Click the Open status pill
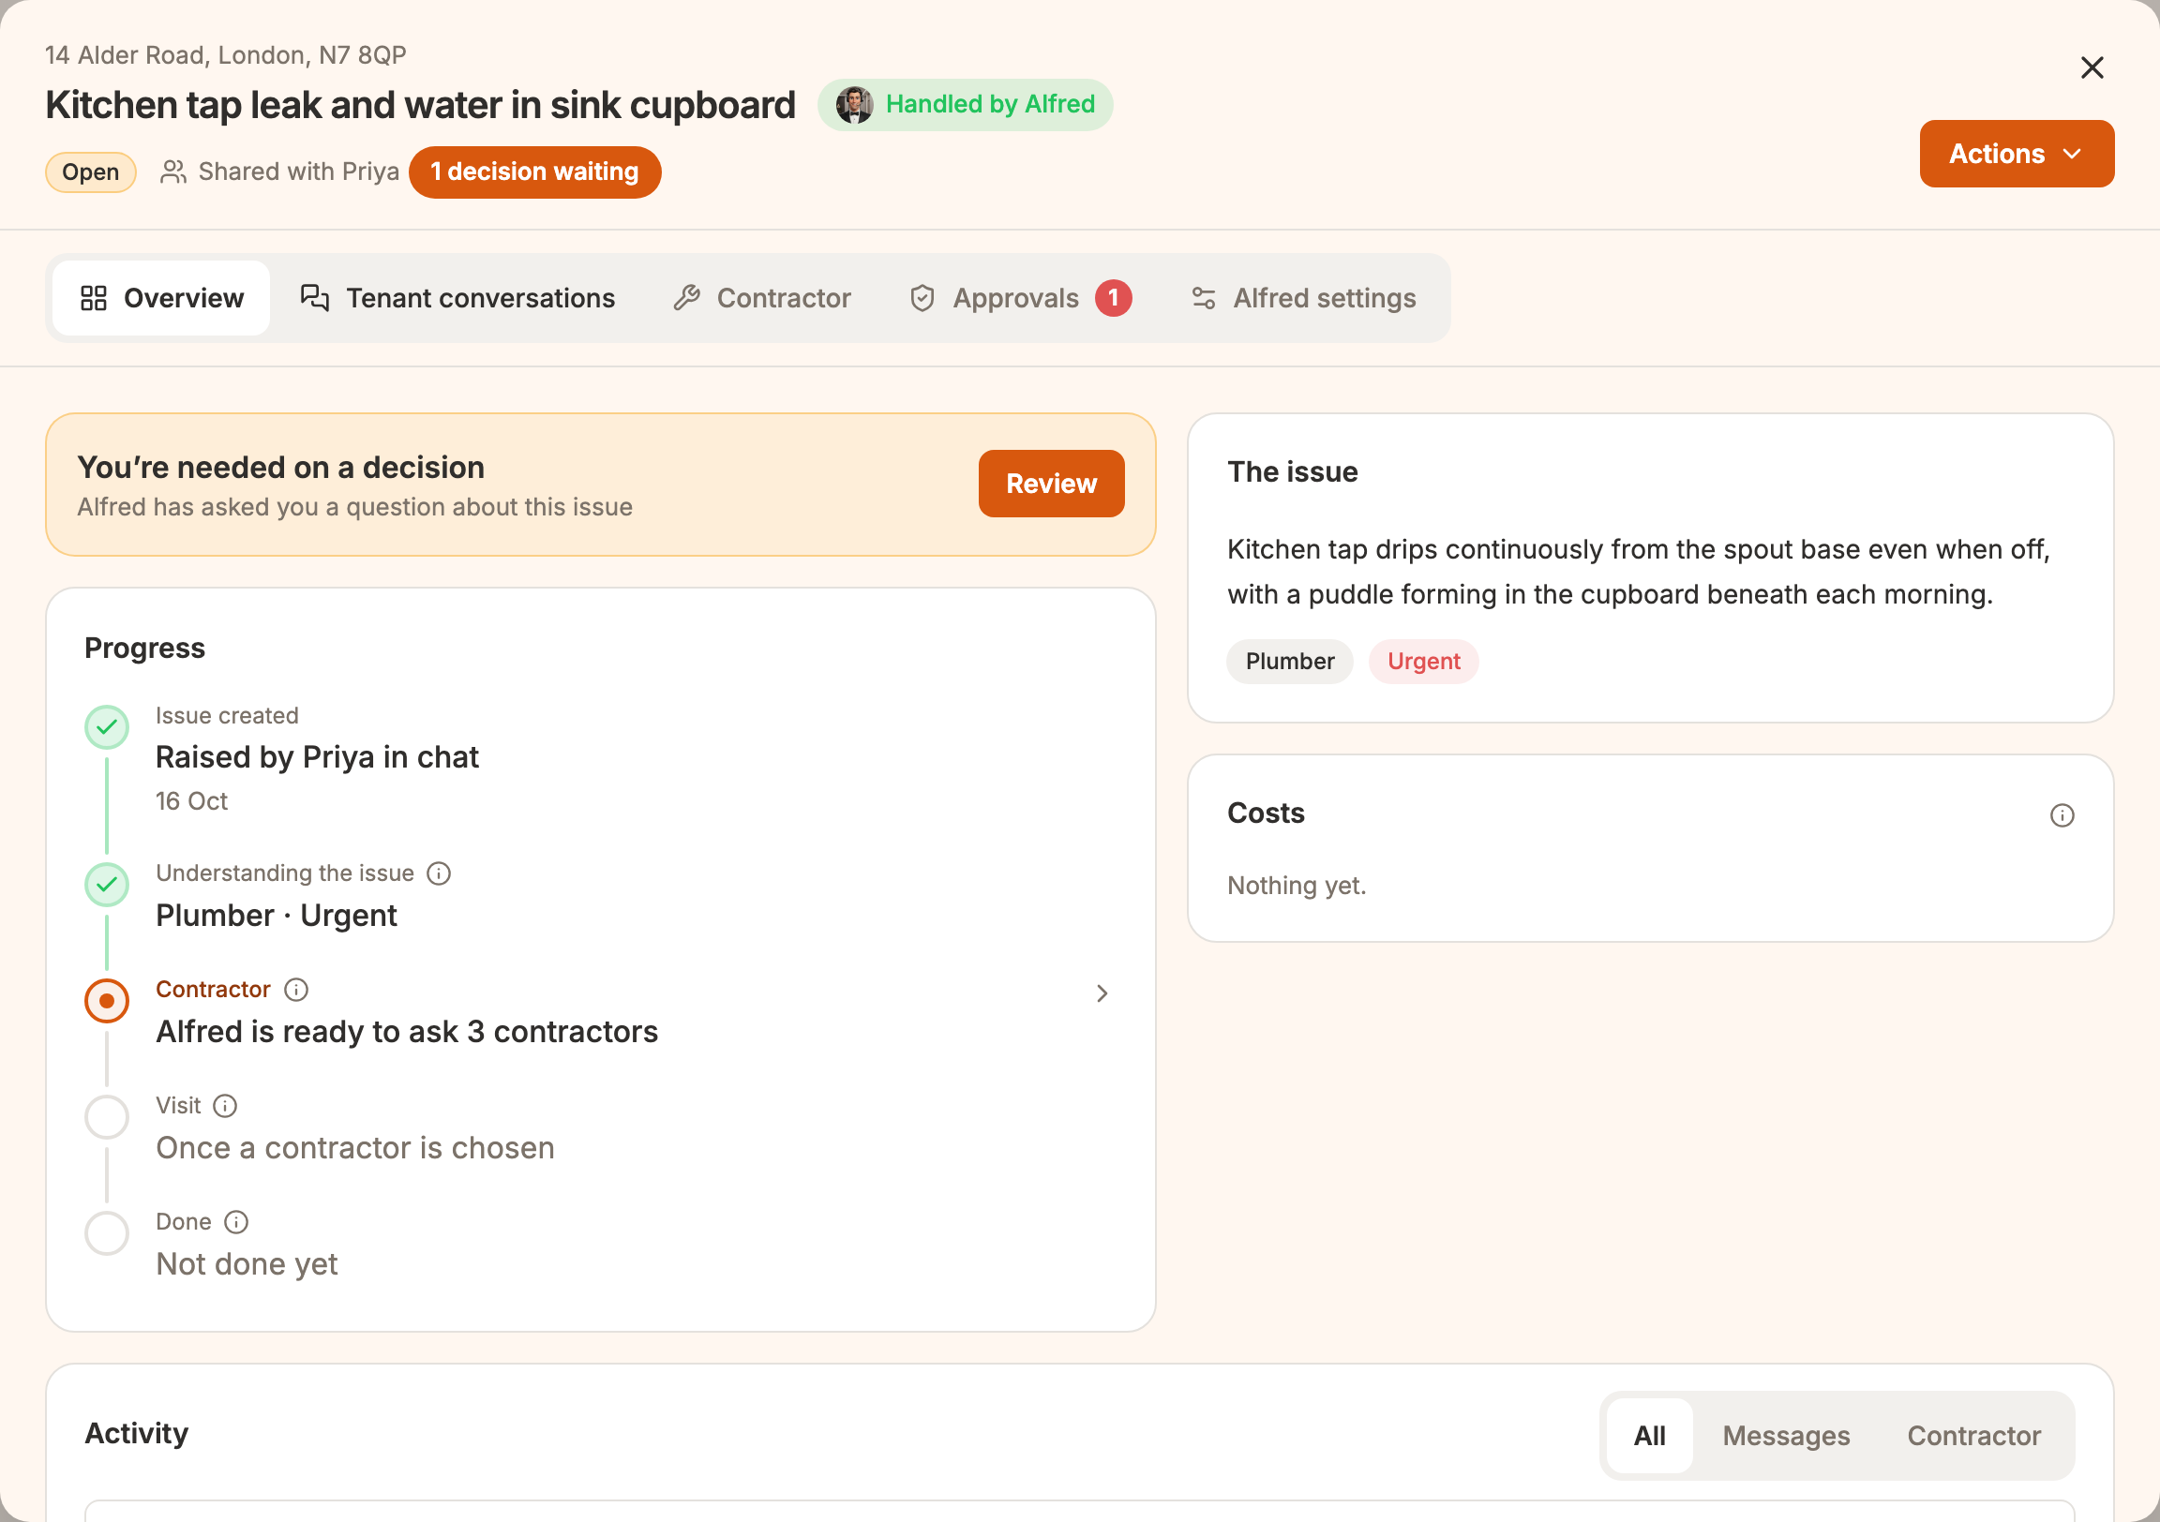 click(x=90, y=172)
